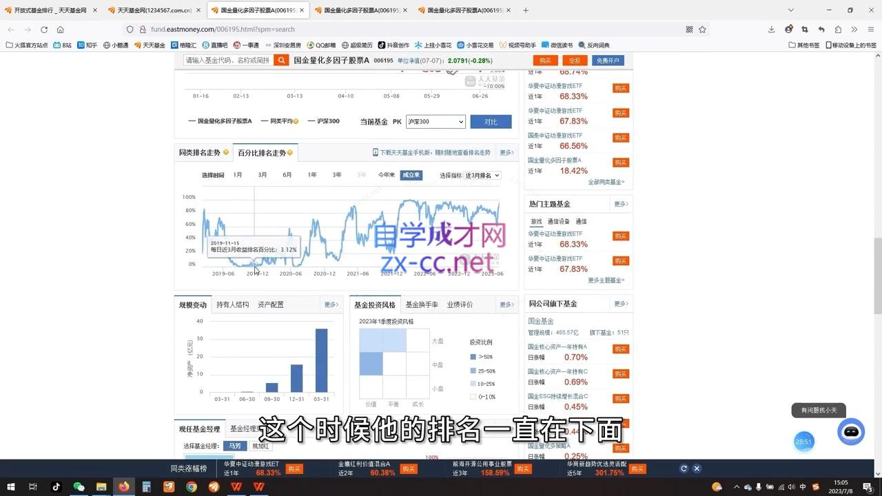Click the help icon beside 同类平均 legend
This screenshot has height=496, width=882.
coord(296,121)
